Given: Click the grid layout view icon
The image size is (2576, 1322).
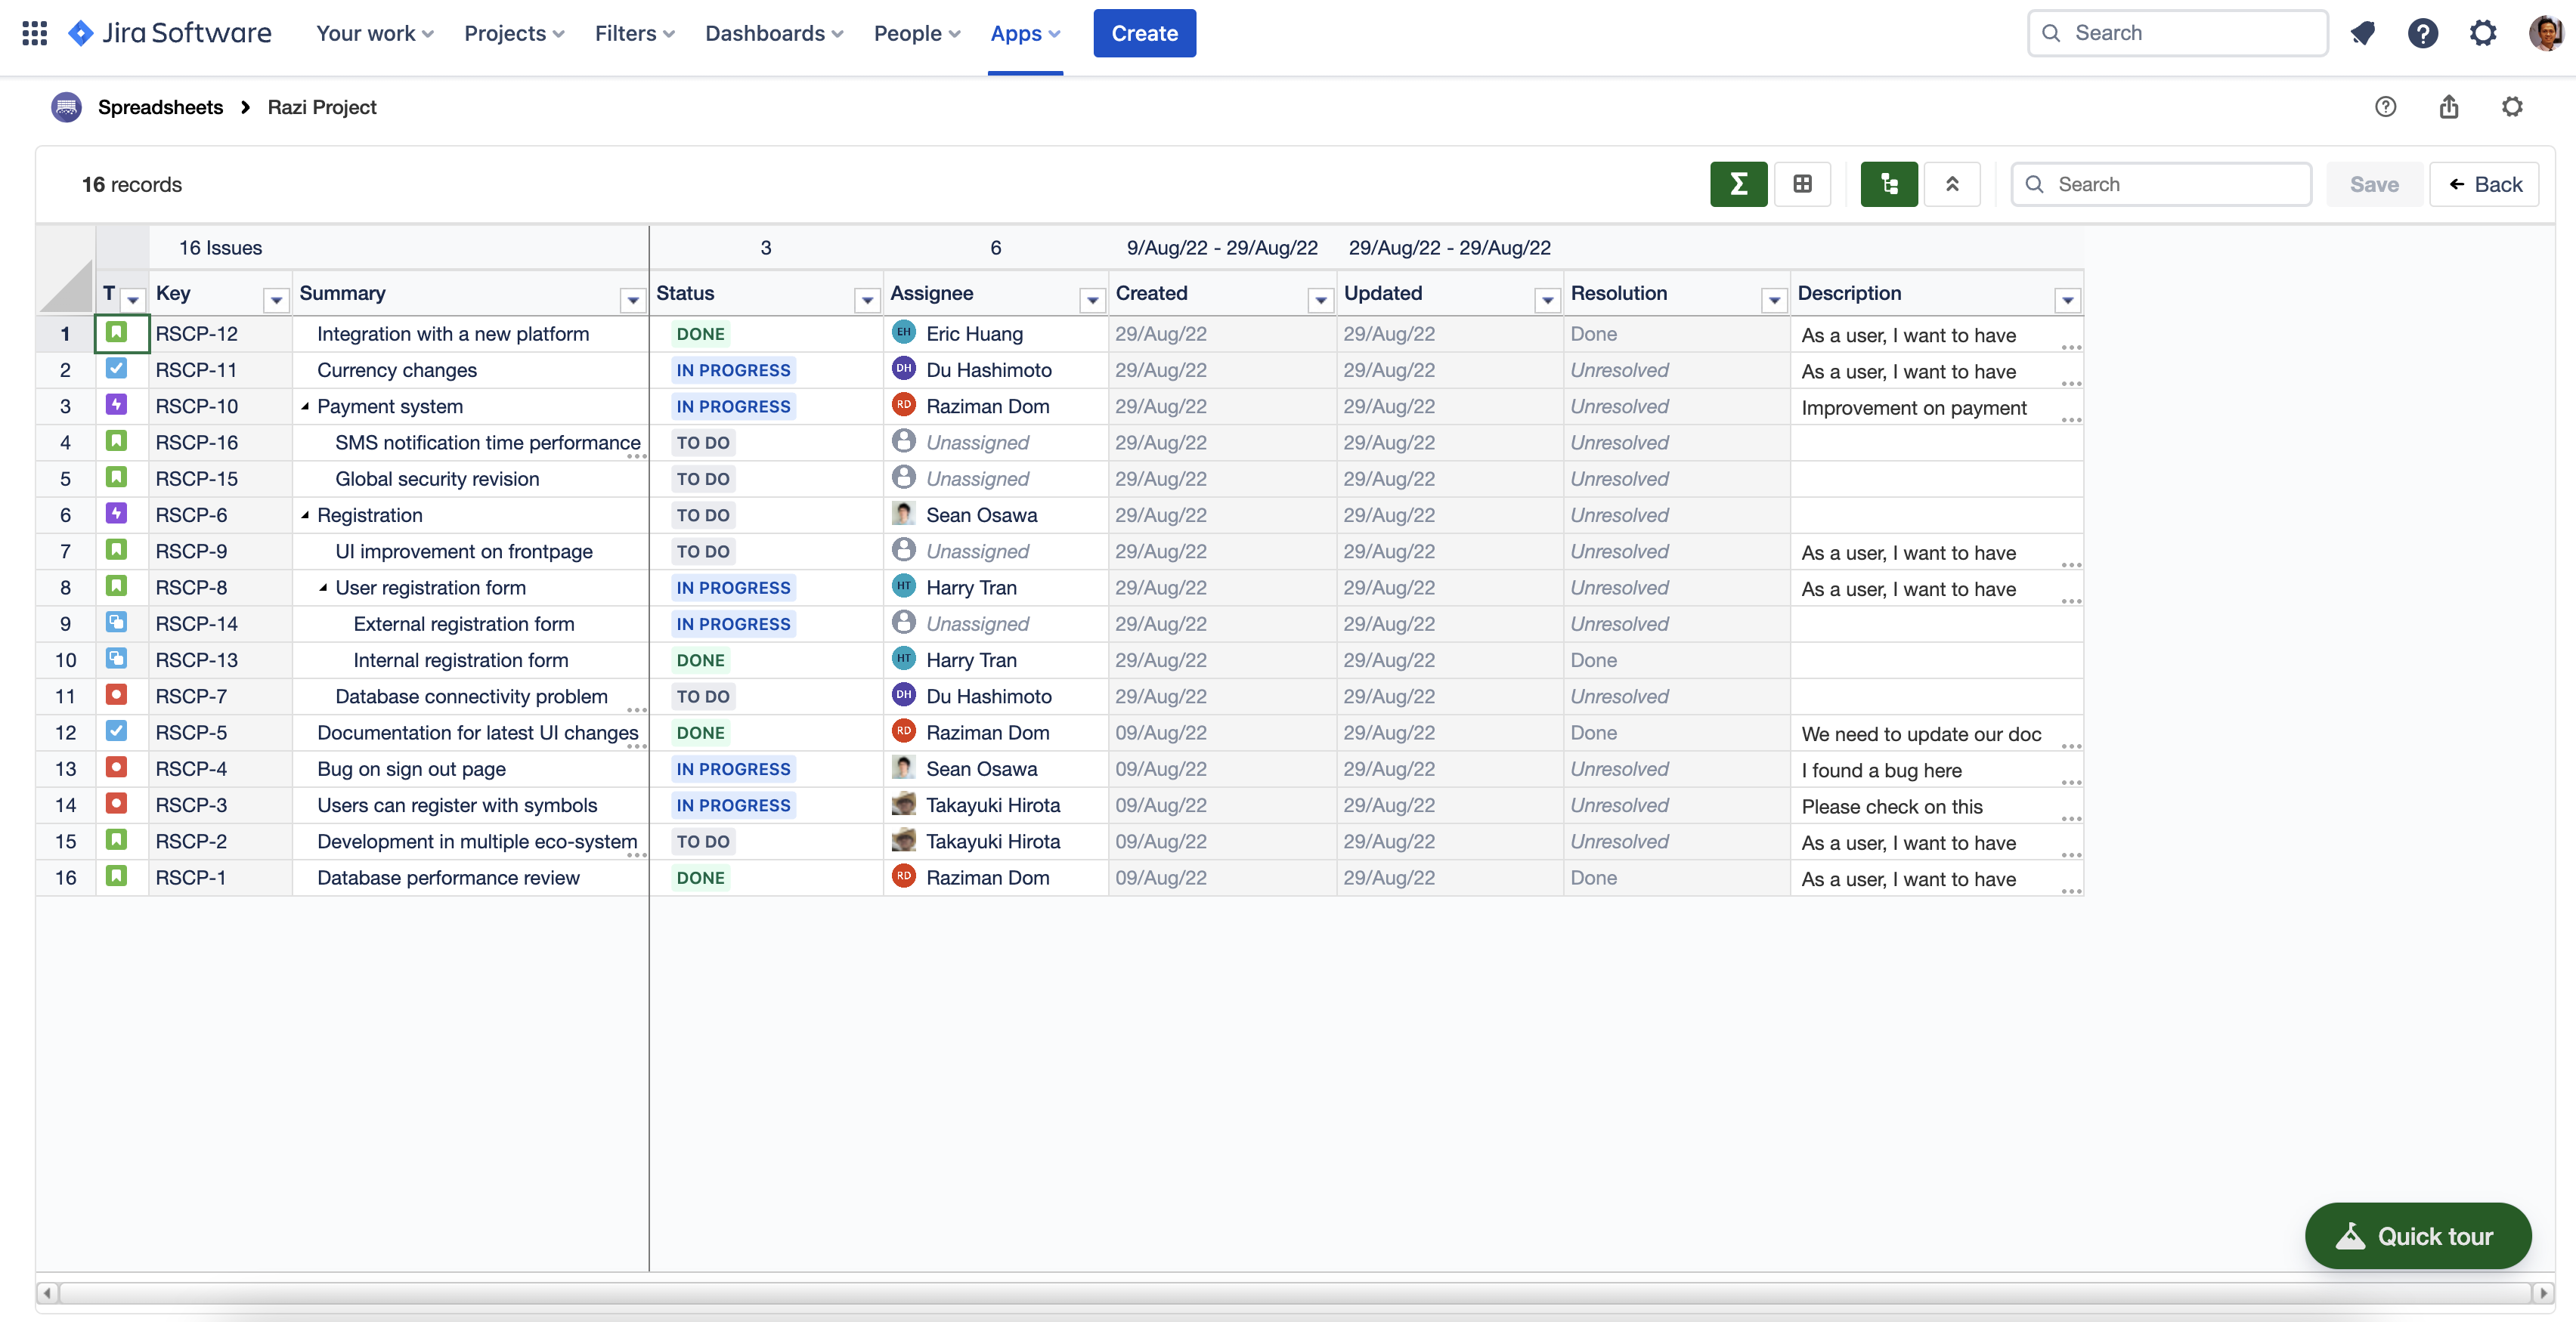Looking at the screenshot, I should click(x=1802, y=184).
